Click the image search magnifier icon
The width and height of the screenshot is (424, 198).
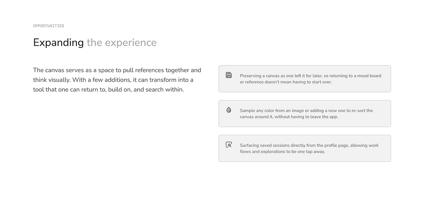[229, 145]
